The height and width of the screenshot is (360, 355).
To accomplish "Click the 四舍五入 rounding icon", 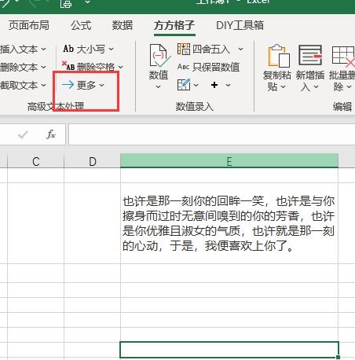I will [184, 49].
